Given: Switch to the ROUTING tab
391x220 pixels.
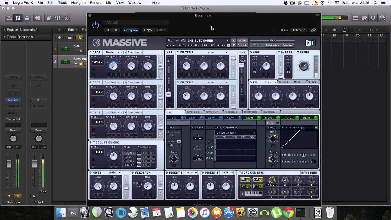Looking at the screenshot, I should click(250, 112).
